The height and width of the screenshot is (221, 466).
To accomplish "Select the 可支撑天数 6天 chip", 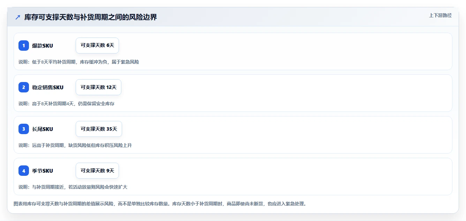I will (x=97, y=46).
